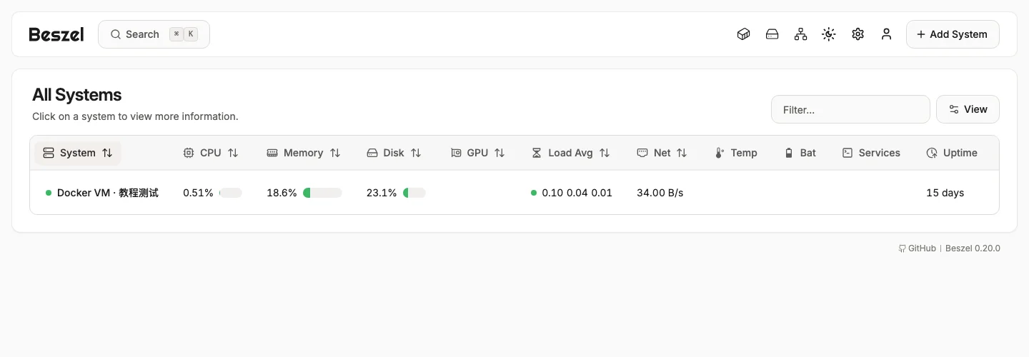Click the Uptime column header

tap(952, 153)
